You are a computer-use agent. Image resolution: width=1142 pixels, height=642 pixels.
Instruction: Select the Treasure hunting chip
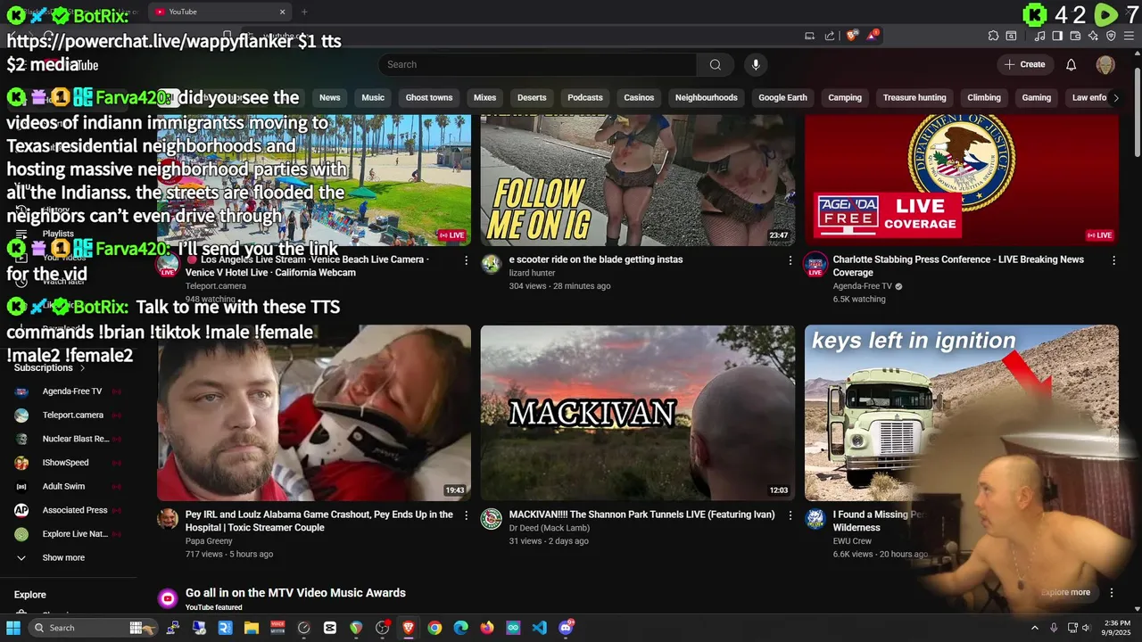pos(914,97)
